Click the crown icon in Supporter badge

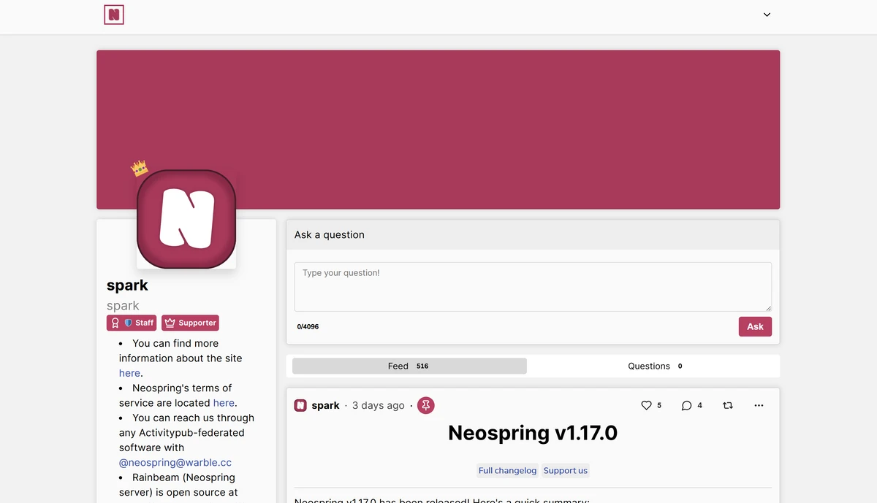(x=170, y=323)
